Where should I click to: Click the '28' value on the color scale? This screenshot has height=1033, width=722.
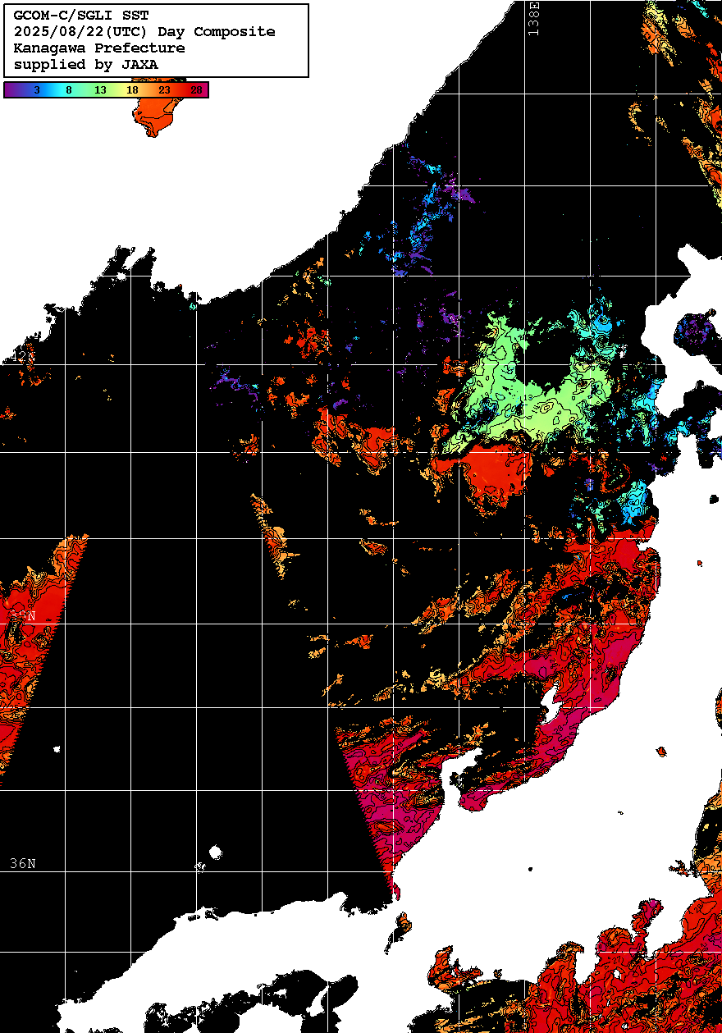pos(196,90)
